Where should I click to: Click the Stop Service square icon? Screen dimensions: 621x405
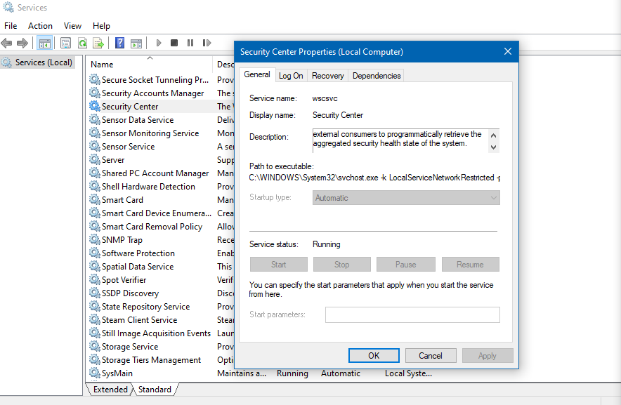[174, 43]
